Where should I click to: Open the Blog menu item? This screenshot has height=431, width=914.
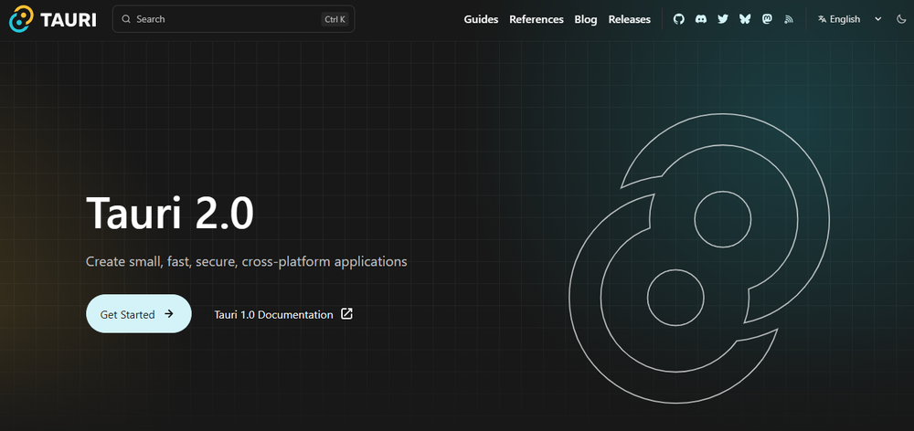tap(586, 19)
